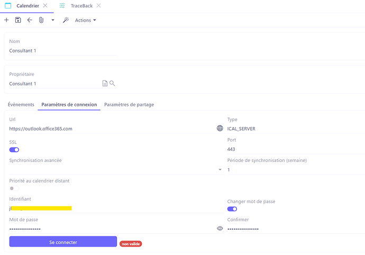Show password using the eye icon
The image size is (365, 255).
coord(220,229)
